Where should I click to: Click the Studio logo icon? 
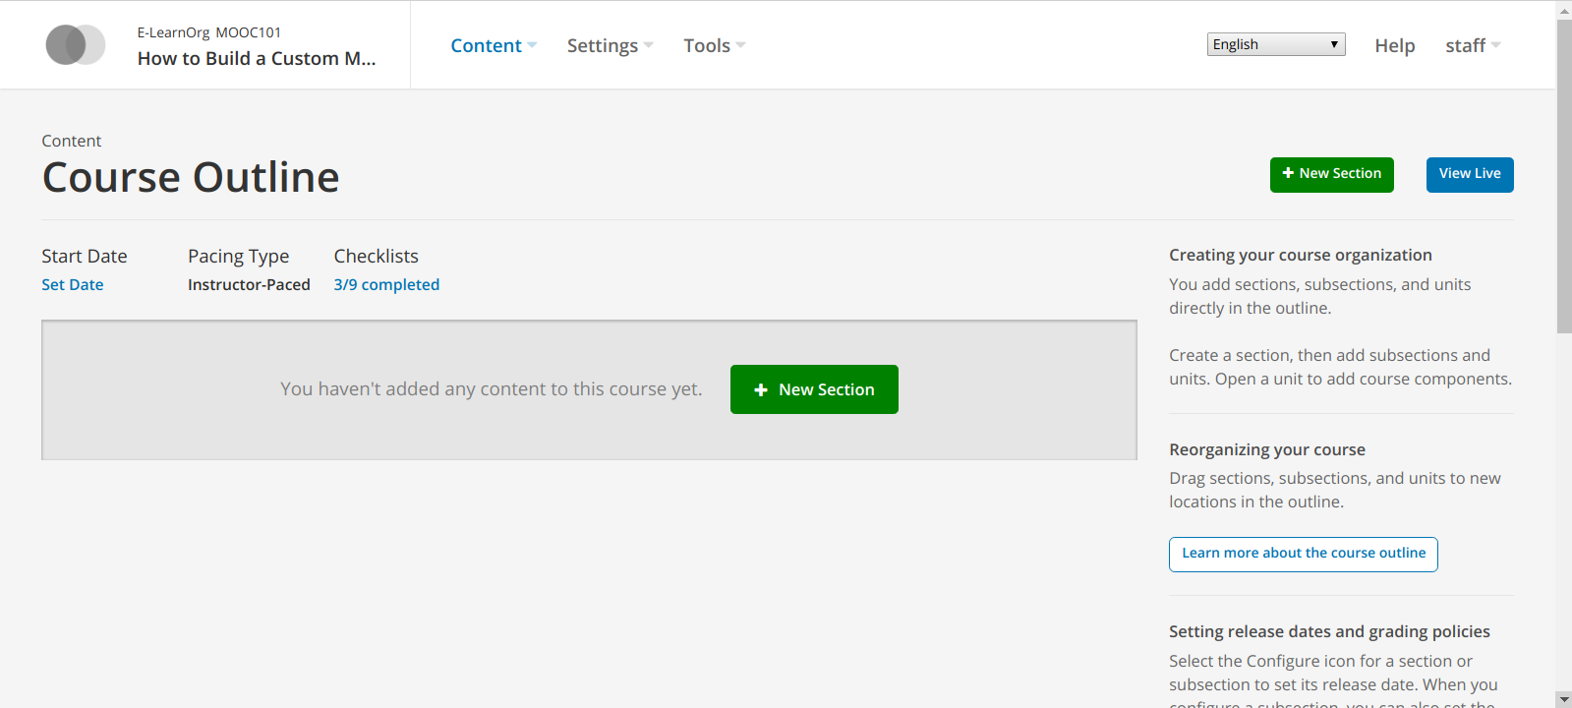[76, 45]
